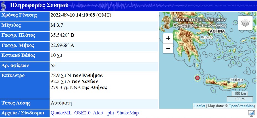Screen dimensions: 257x118
Task: Open the Alert link
Action: [98, 113]
